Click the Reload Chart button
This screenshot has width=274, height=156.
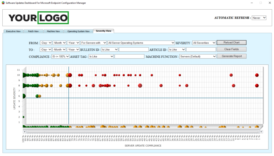231,42
